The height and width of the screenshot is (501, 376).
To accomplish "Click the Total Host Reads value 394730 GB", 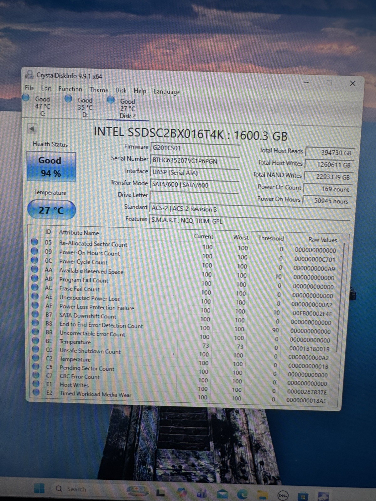I will point(330,152).
